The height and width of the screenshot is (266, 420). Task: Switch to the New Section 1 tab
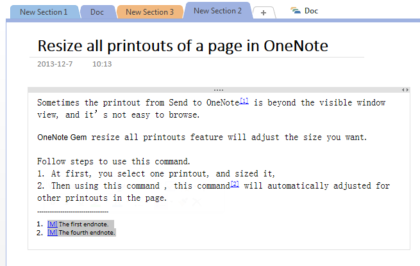(44, 12)
